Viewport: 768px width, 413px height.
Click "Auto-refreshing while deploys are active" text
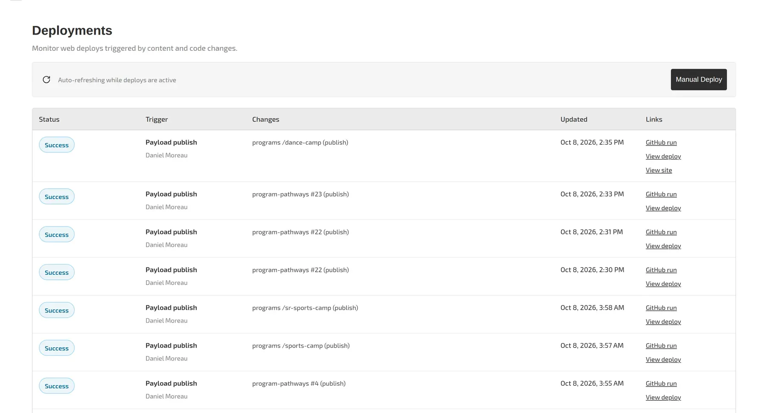click(x=117, y=80)
